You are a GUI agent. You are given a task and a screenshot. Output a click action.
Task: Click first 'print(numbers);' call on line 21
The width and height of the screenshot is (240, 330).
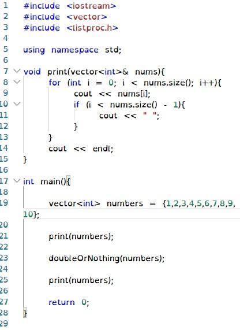click(81, 236)
